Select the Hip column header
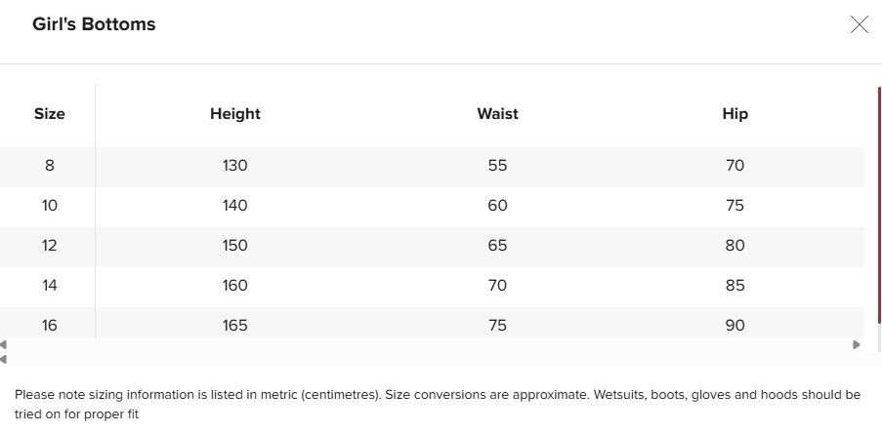 pyautogui.click(x=735, y=114)
